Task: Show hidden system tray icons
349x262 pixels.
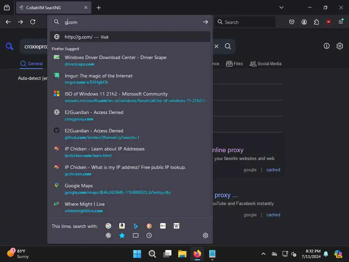Action: click(263, 254)
